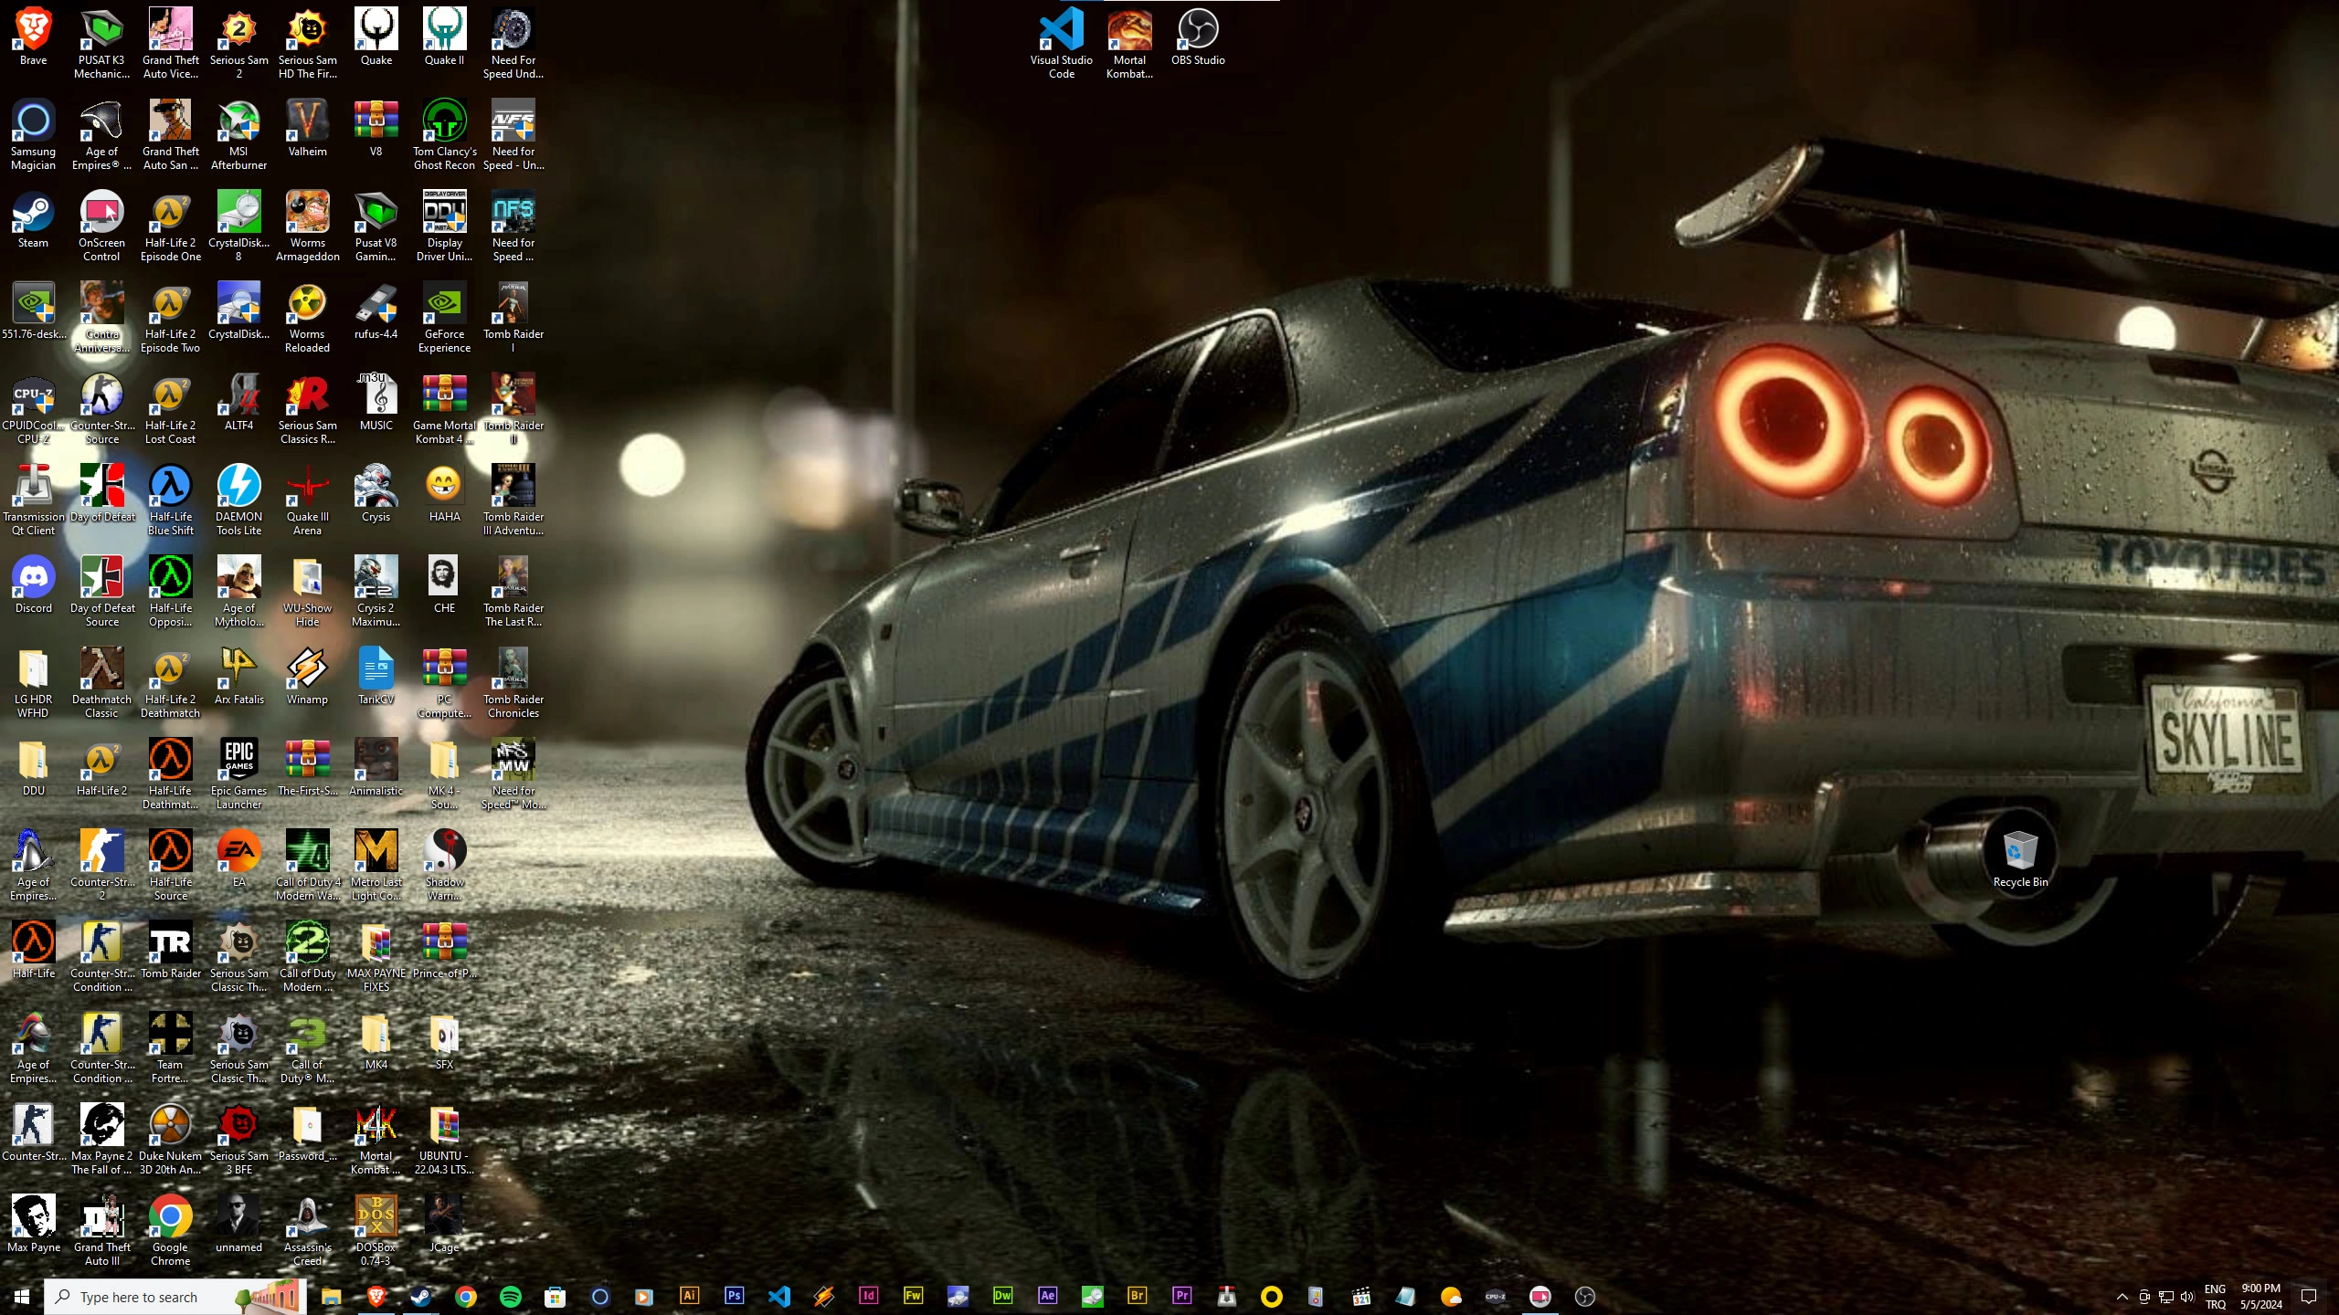Open Discord from the desktop

[34, 585]
